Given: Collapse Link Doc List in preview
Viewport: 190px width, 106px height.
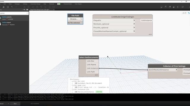Looking at the screenshot, I should 72,81.
